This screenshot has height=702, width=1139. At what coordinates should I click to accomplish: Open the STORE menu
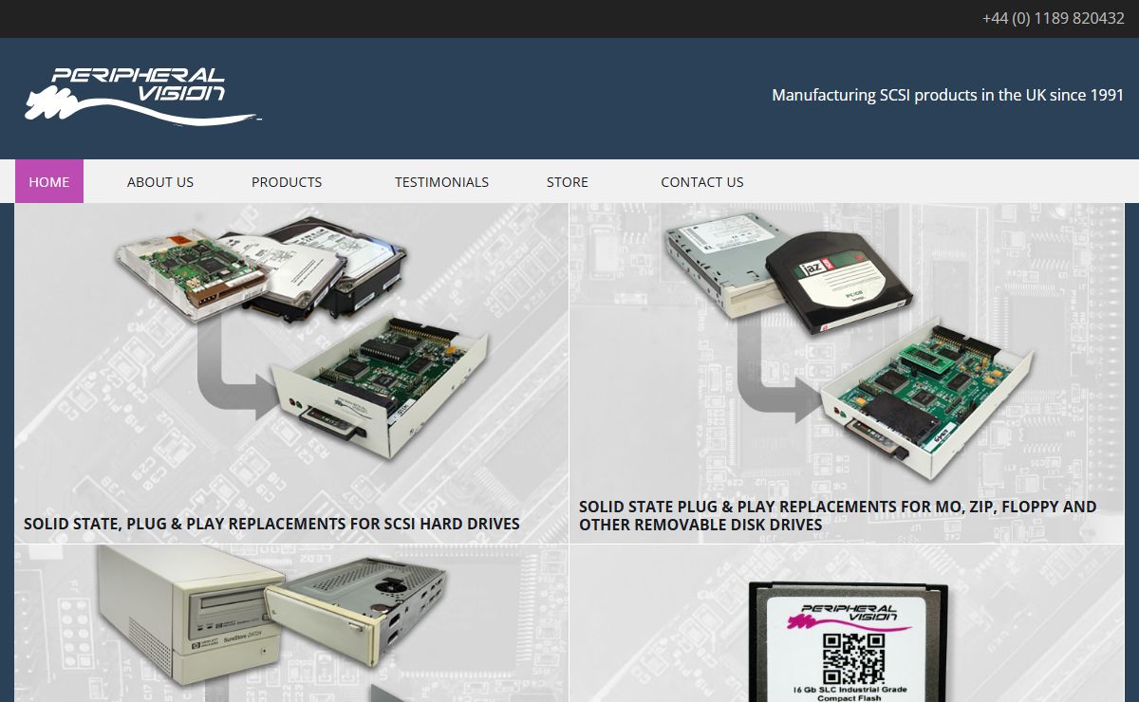coord(567,181)
